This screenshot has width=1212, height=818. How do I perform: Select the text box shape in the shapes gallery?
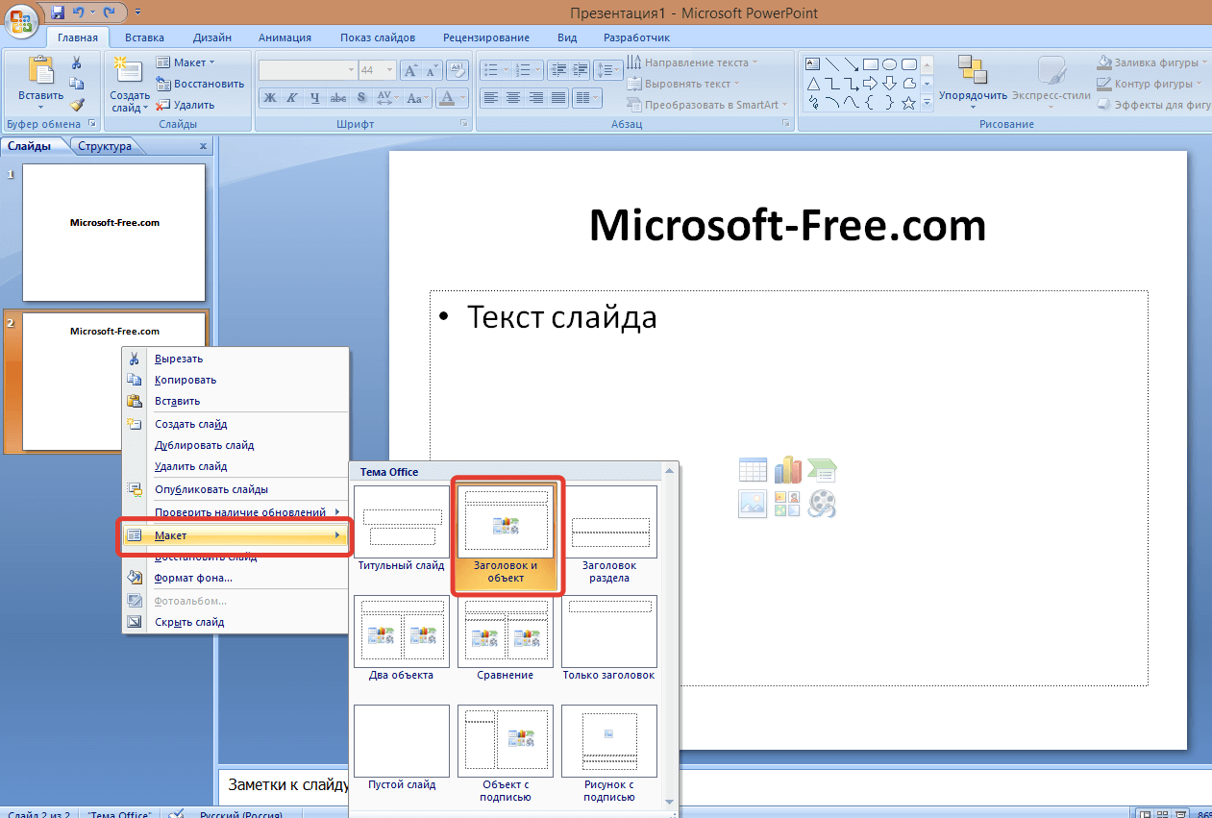click(x=813, y=64)
